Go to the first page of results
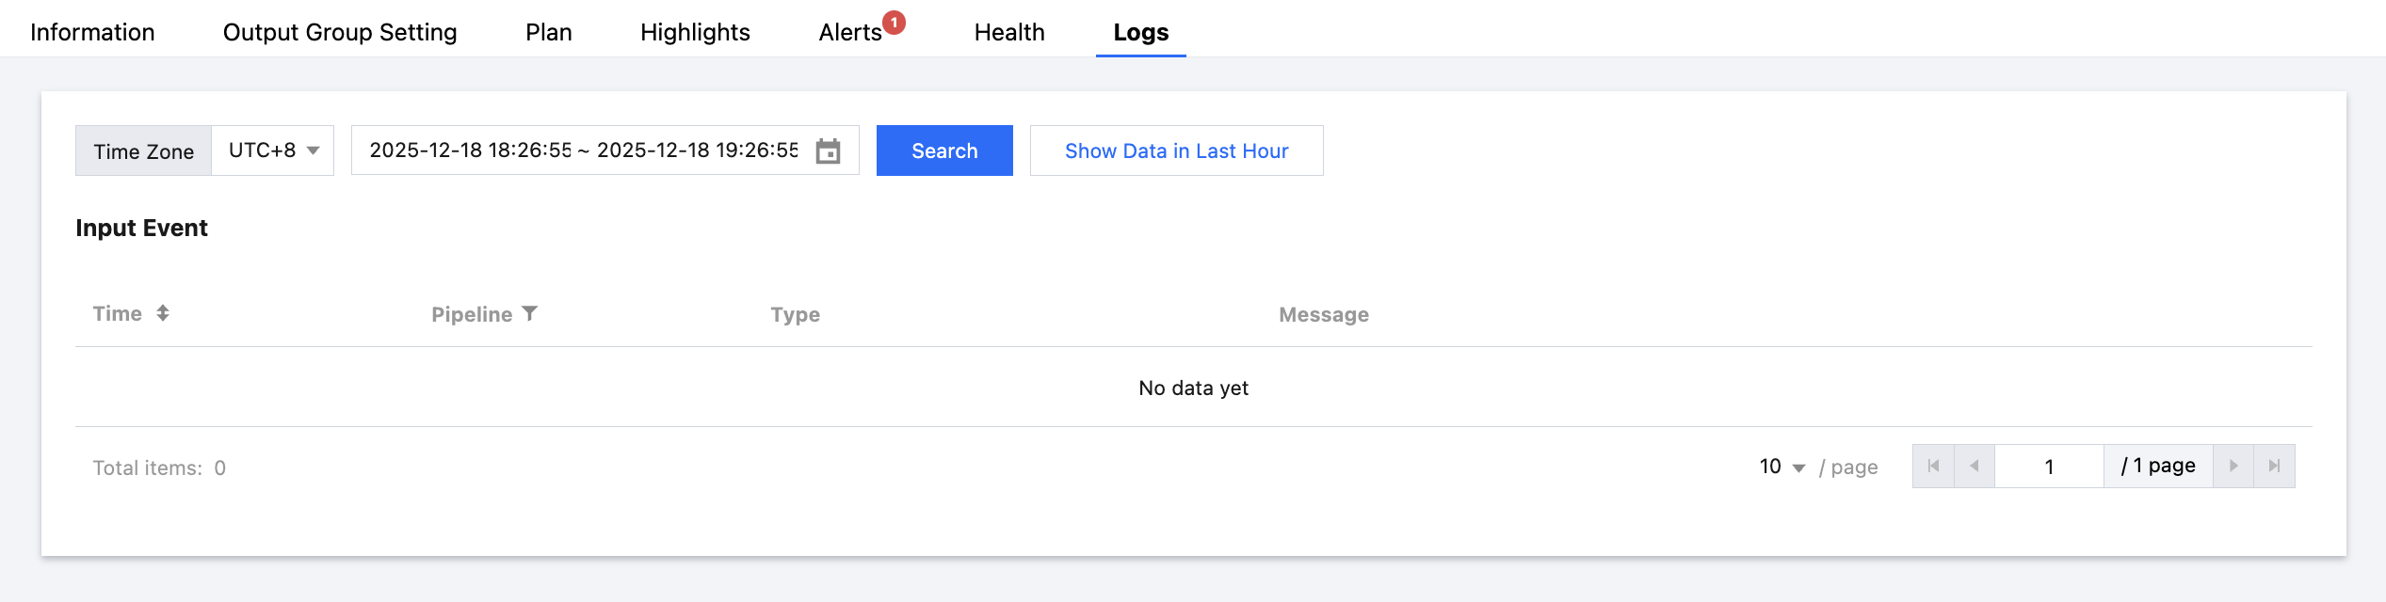The height and width of the screenshot is (602, 2386). 1933,467
